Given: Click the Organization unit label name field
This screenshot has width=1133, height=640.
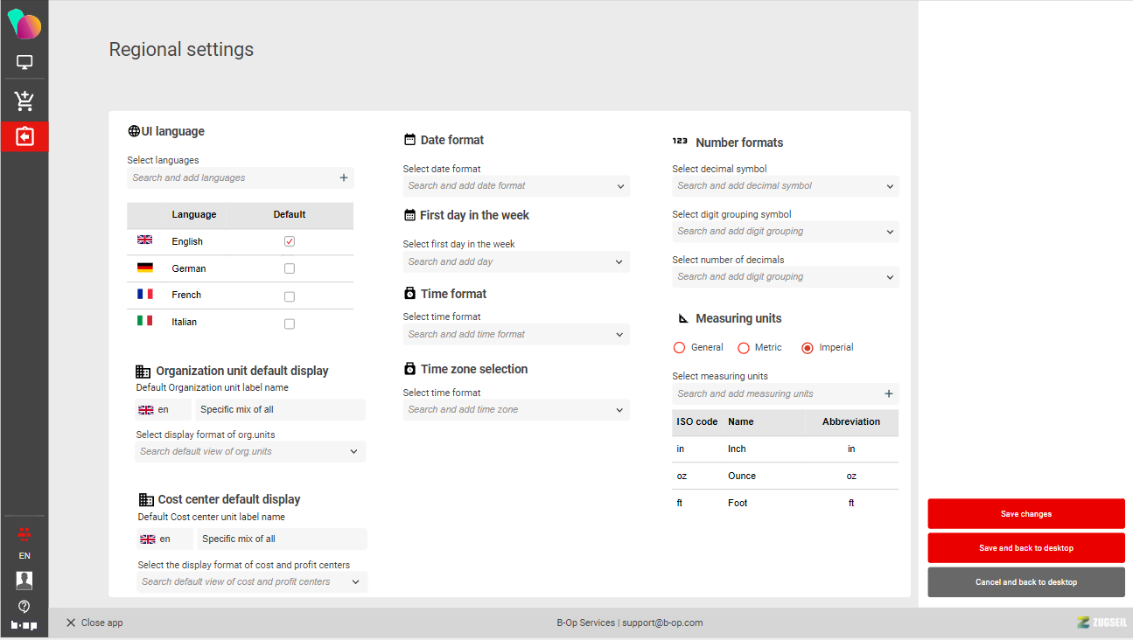Looking at the screenshot, I should (x=279, y=410).
